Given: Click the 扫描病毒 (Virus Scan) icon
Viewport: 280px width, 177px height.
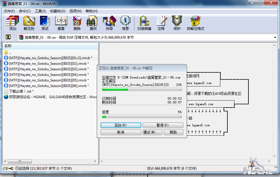Looking at the screenshot, I should click(144, 23).
